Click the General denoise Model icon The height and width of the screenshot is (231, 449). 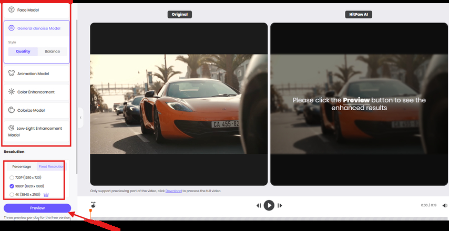(x=12, y=28)
